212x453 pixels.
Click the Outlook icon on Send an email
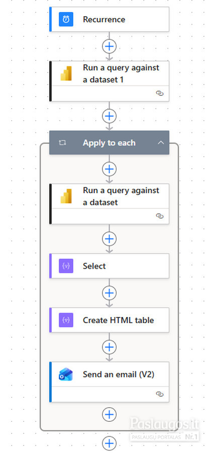pos(66,374)
